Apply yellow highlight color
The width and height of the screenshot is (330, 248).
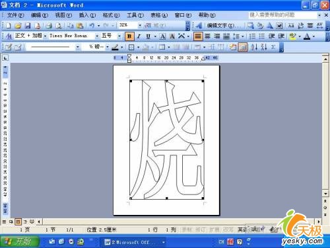292,36
